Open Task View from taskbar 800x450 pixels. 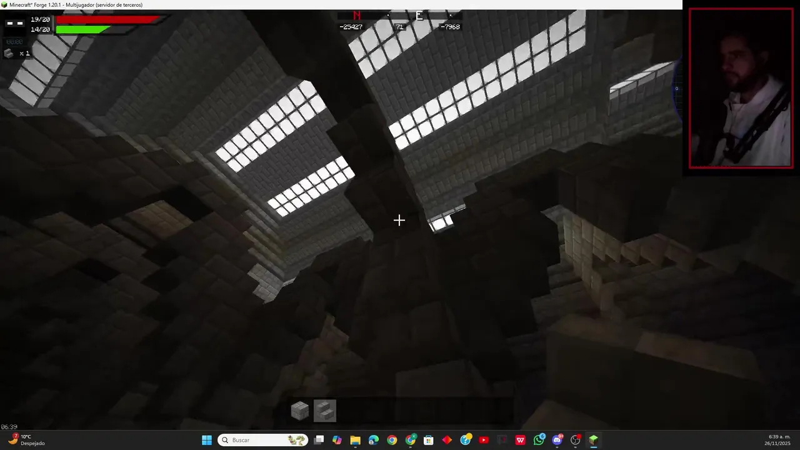tap(319, 440)
